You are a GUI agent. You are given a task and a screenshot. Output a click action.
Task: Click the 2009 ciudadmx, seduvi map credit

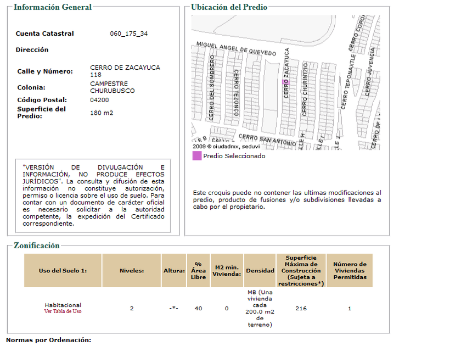(x=226, y=147)
